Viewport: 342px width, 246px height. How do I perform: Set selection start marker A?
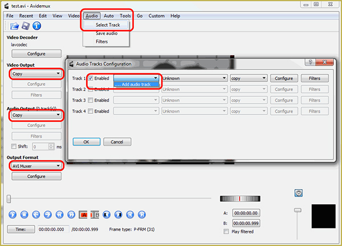point(83,215)
